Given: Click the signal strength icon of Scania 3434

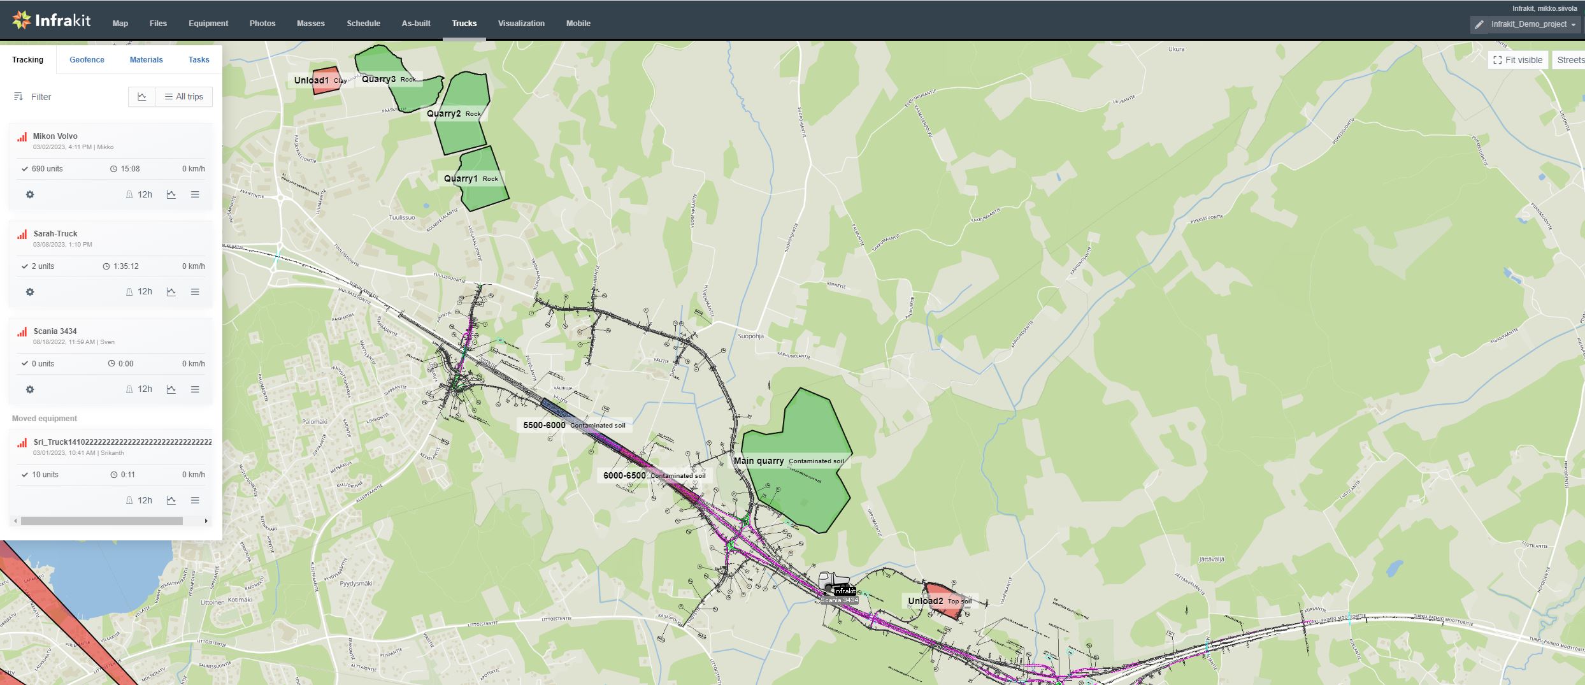Looking at the screenshot, I should point(22,331).
